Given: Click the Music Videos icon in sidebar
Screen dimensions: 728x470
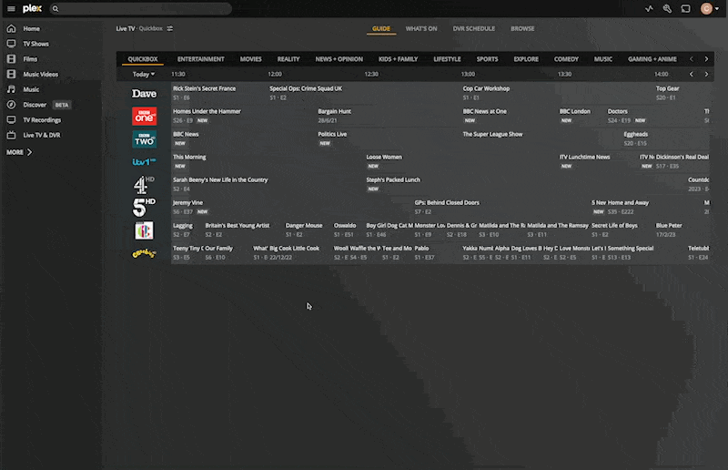Looking at the screenshot, I should [11, 74].
